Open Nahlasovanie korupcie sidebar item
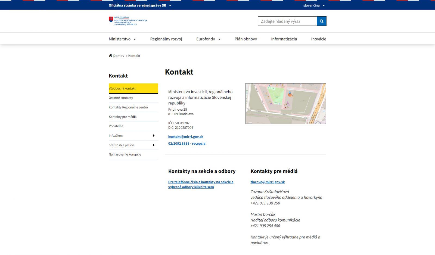The width and height of the screenshot is (435, 255). click(x=125, y=154)
